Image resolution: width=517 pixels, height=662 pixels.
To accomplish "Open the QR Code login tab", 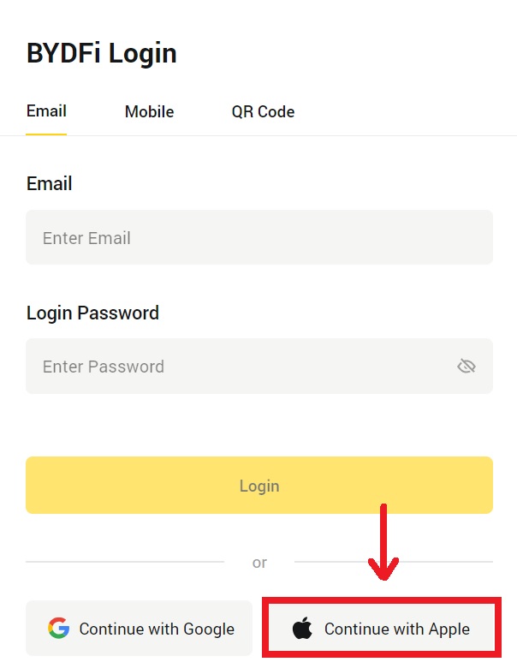I will click(263, 112).
